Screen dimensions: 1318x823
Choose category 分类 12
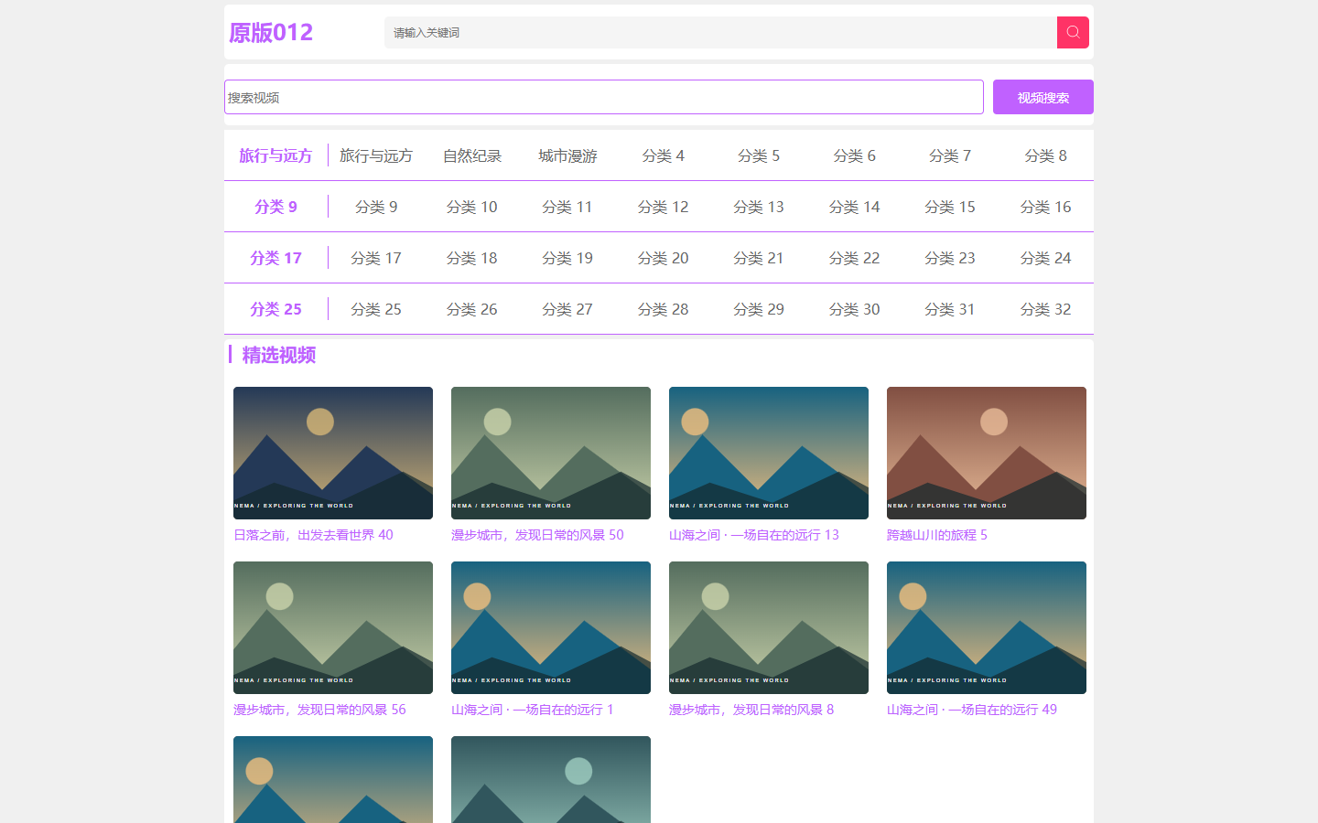click(664, 207)
